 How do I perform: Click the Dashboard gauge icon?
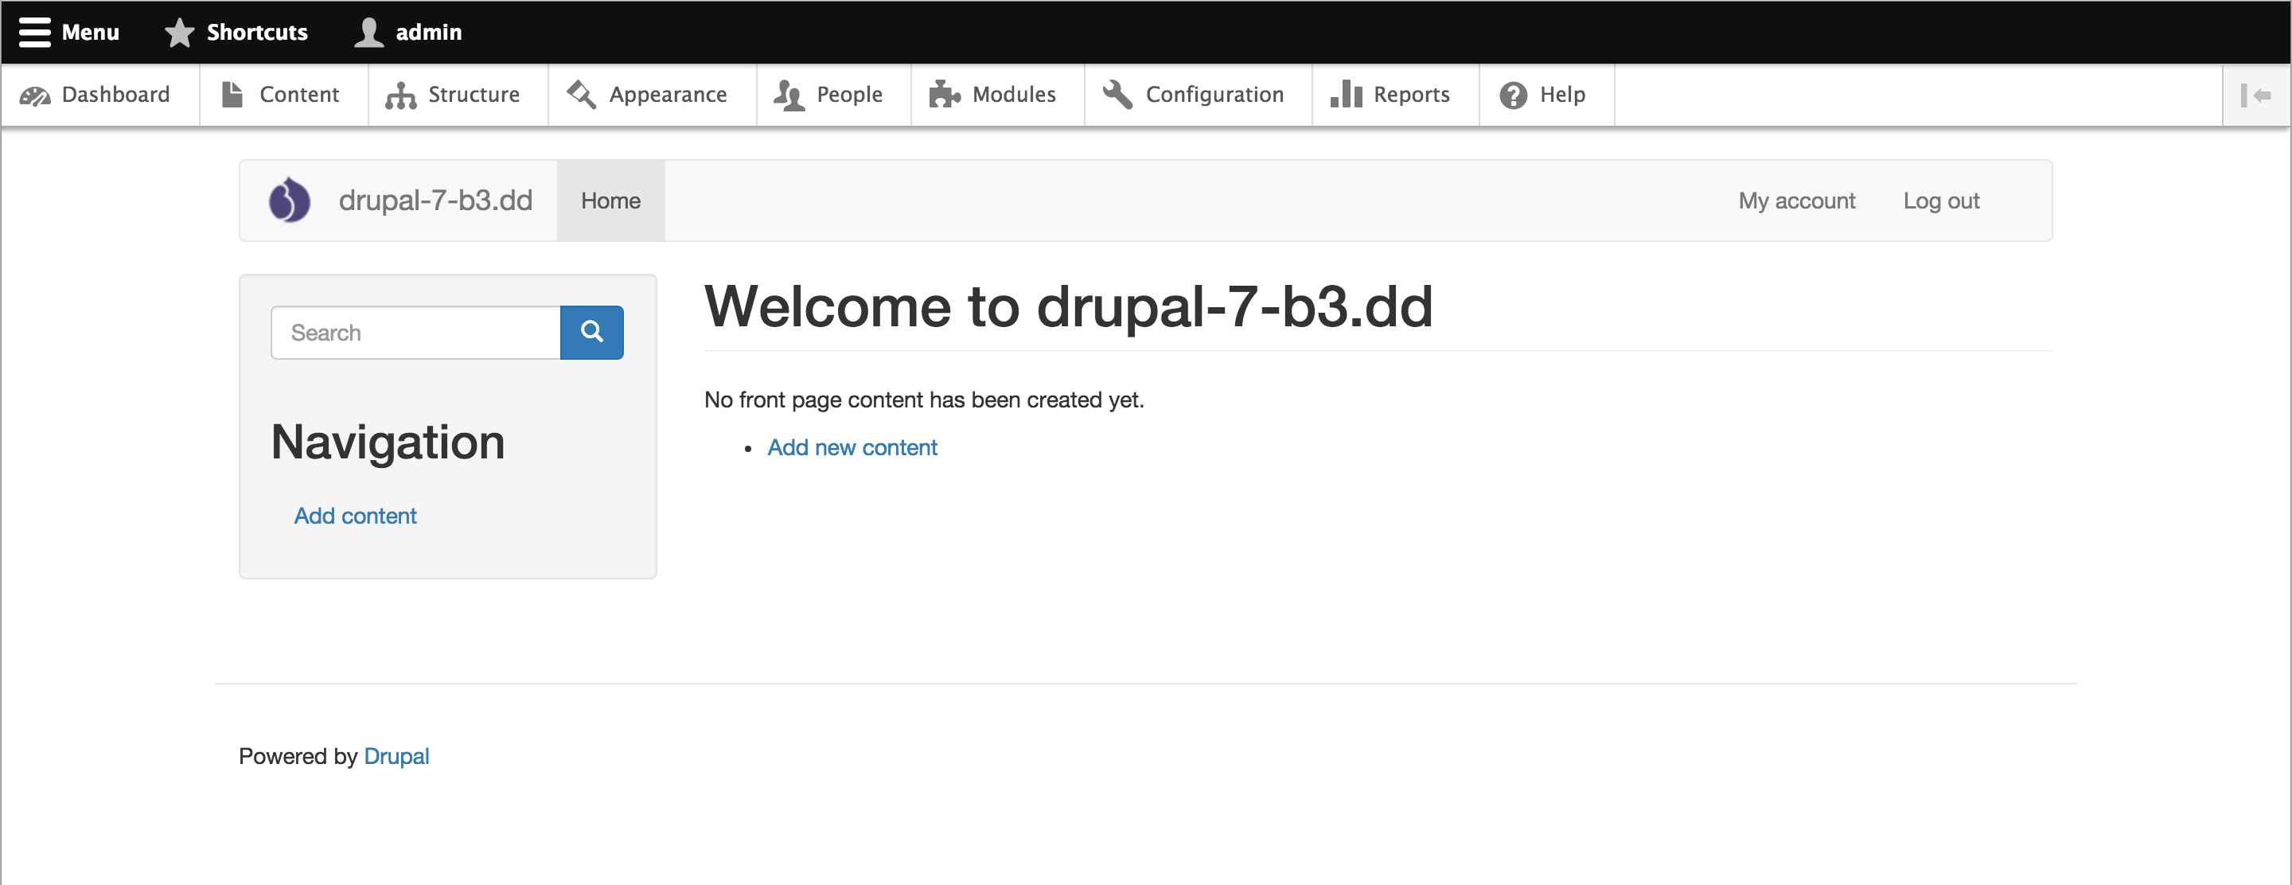35,96
